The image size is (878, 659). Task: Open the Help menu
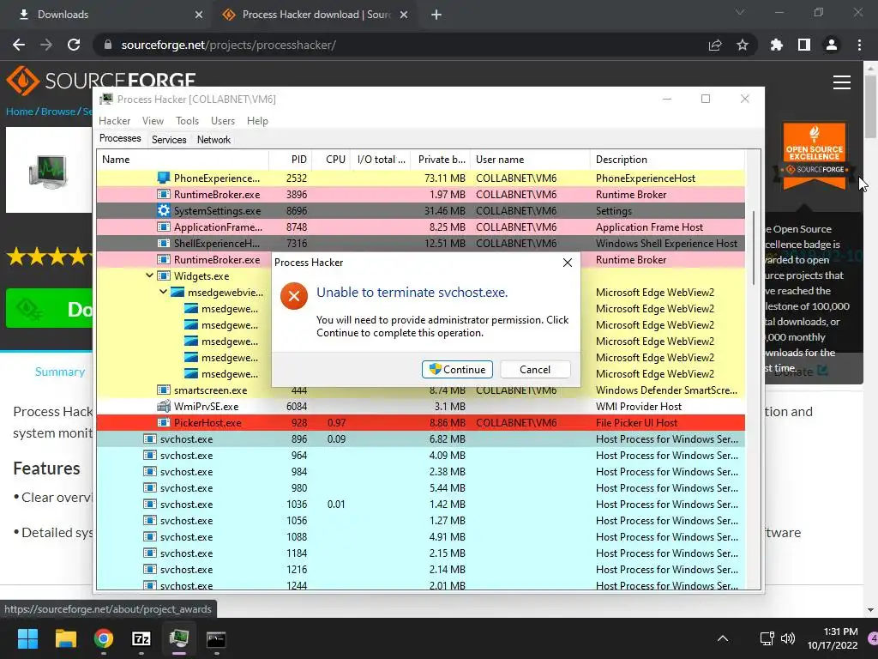(x=257, y=120)
